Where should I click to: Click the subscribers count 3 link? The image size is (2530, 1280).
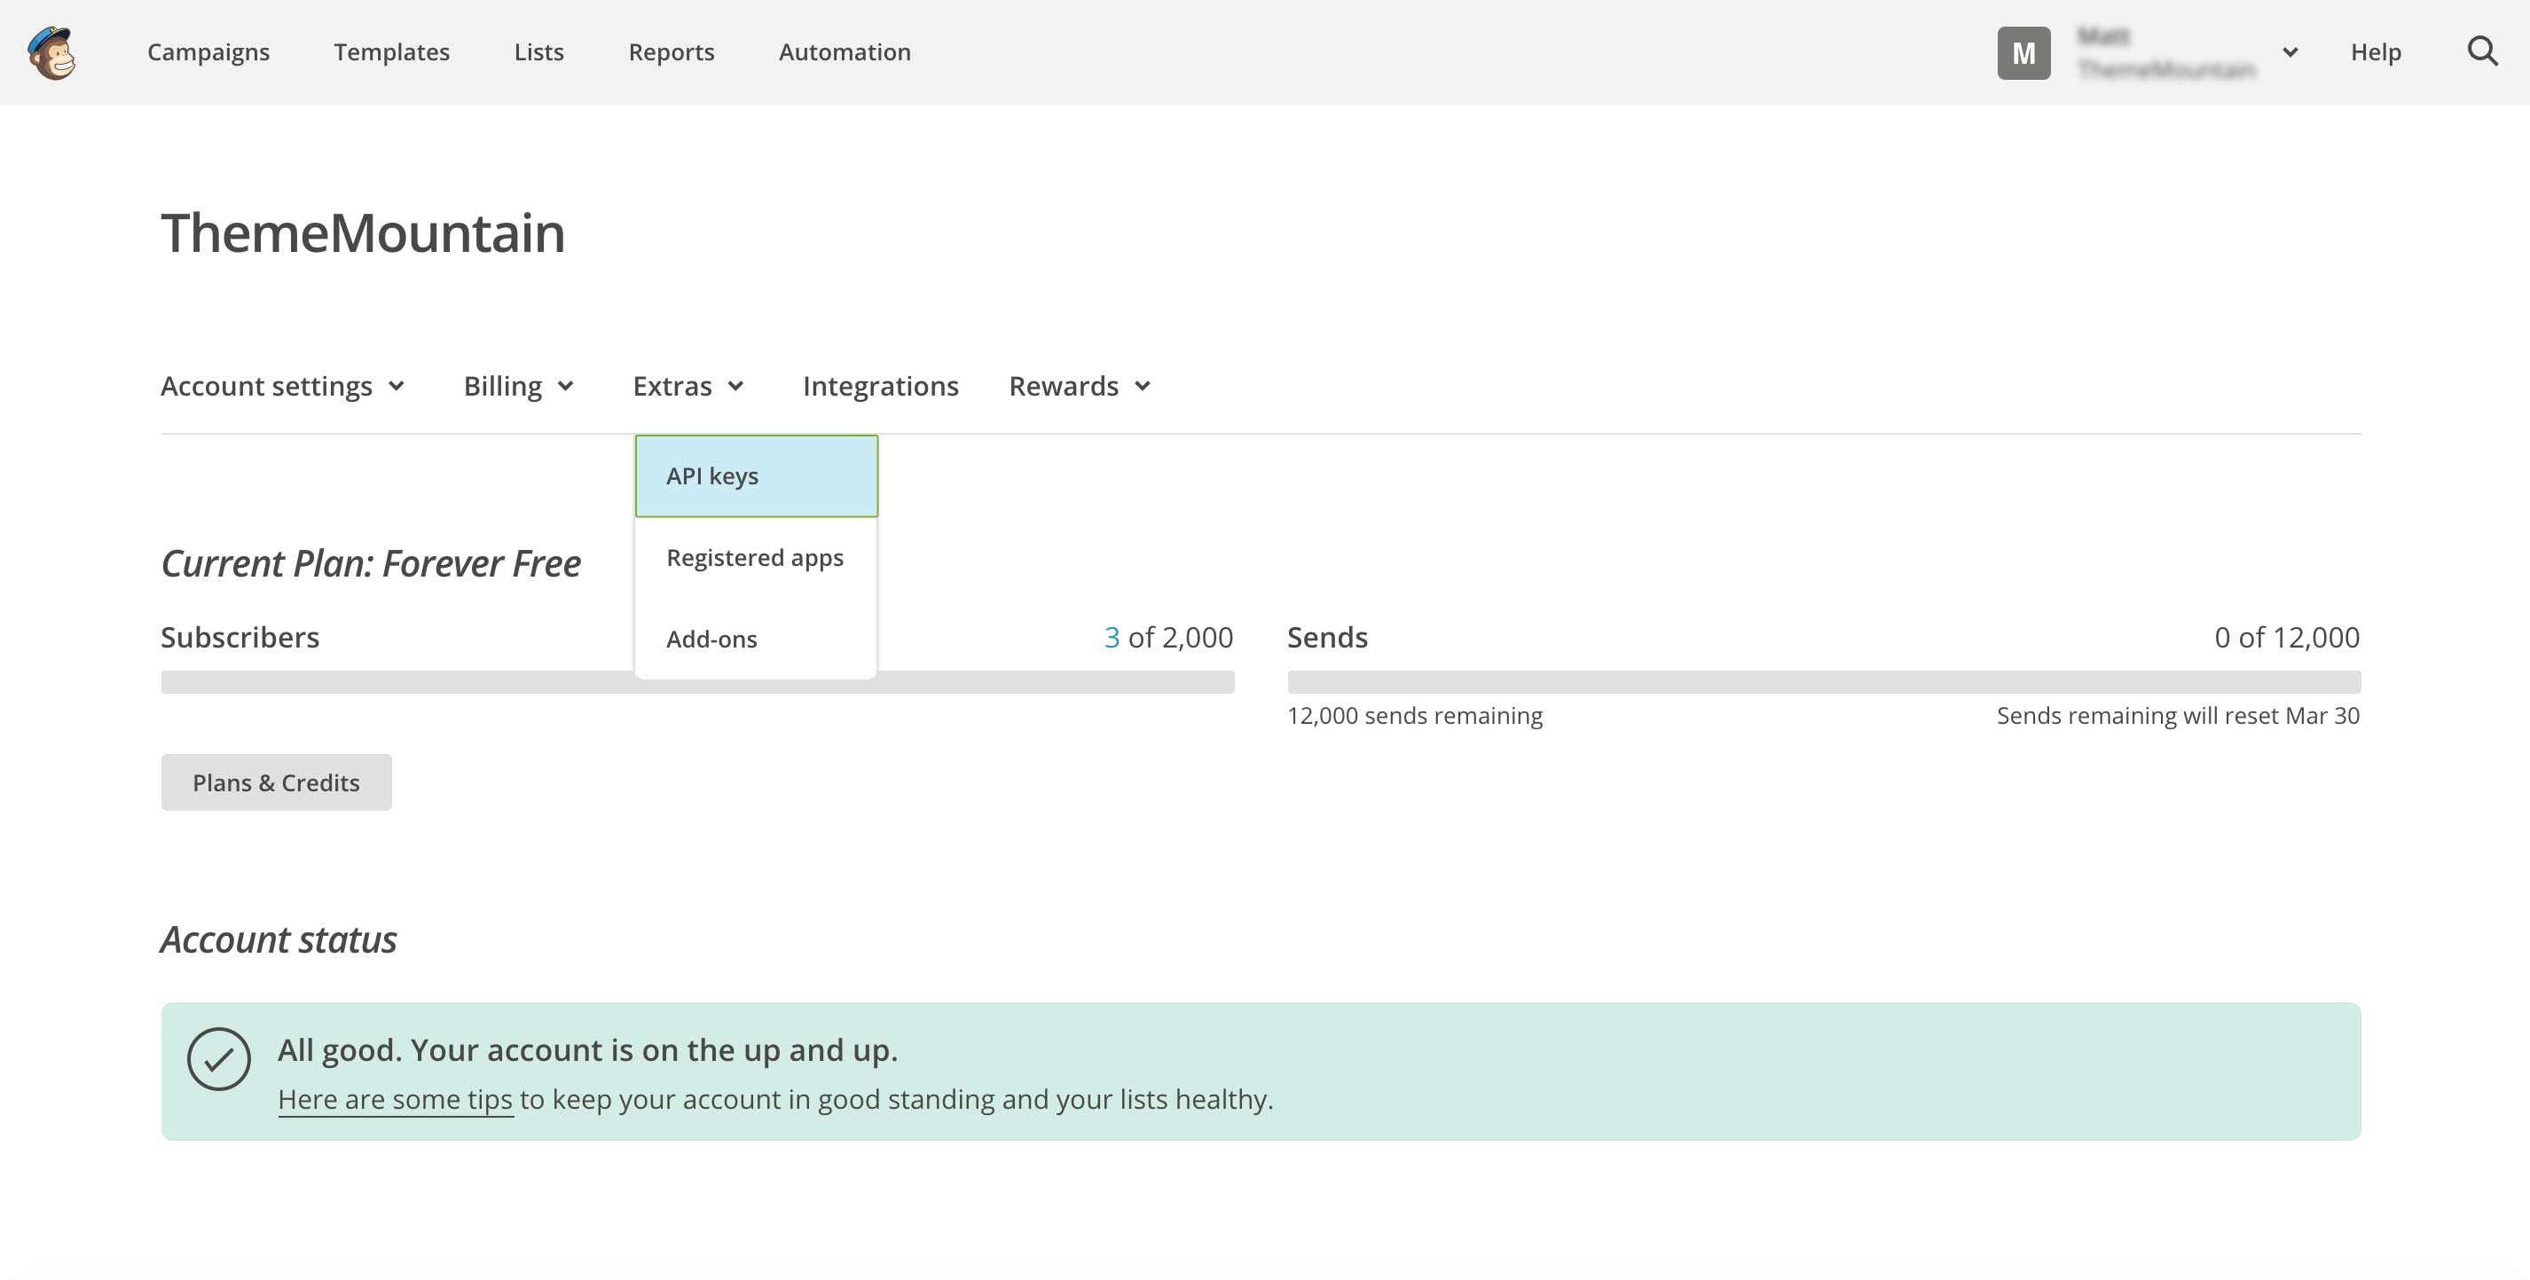pyautogui.click(x=1112, y=638)
